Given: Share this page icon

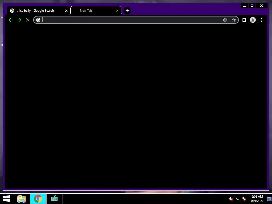Looking at the screenshot, I should 225,20.
